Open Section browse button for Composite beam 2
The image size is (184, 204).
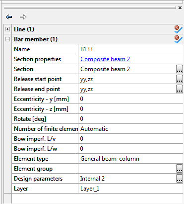tap(180, 69)
